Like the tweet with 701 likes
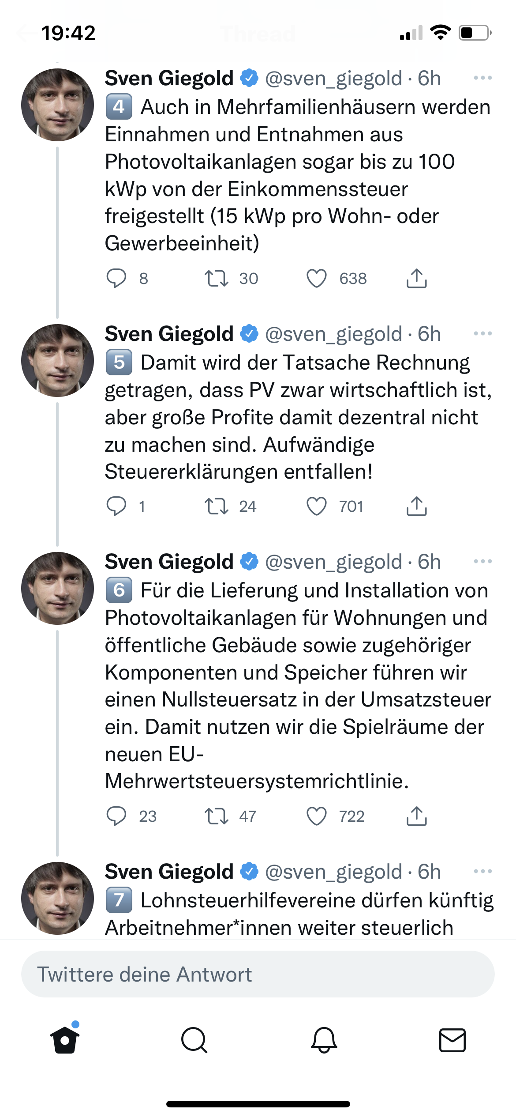The height and width of the screenshot is (1118, 516). (x=317, y=506)
